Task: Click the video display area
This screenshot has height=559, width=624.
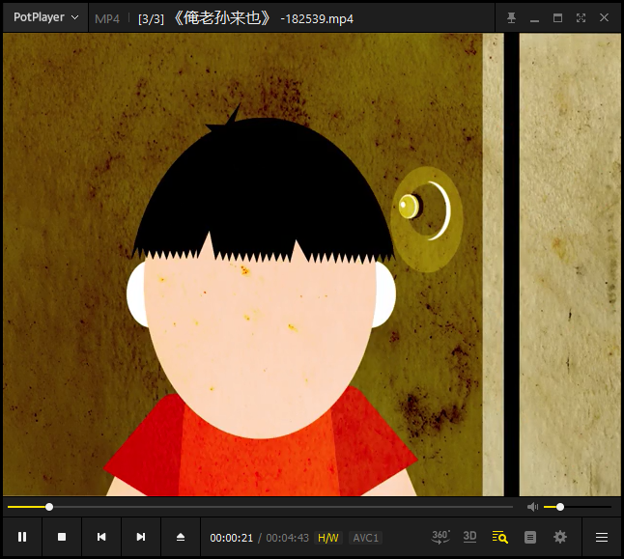Action: (x=312, y=265)
